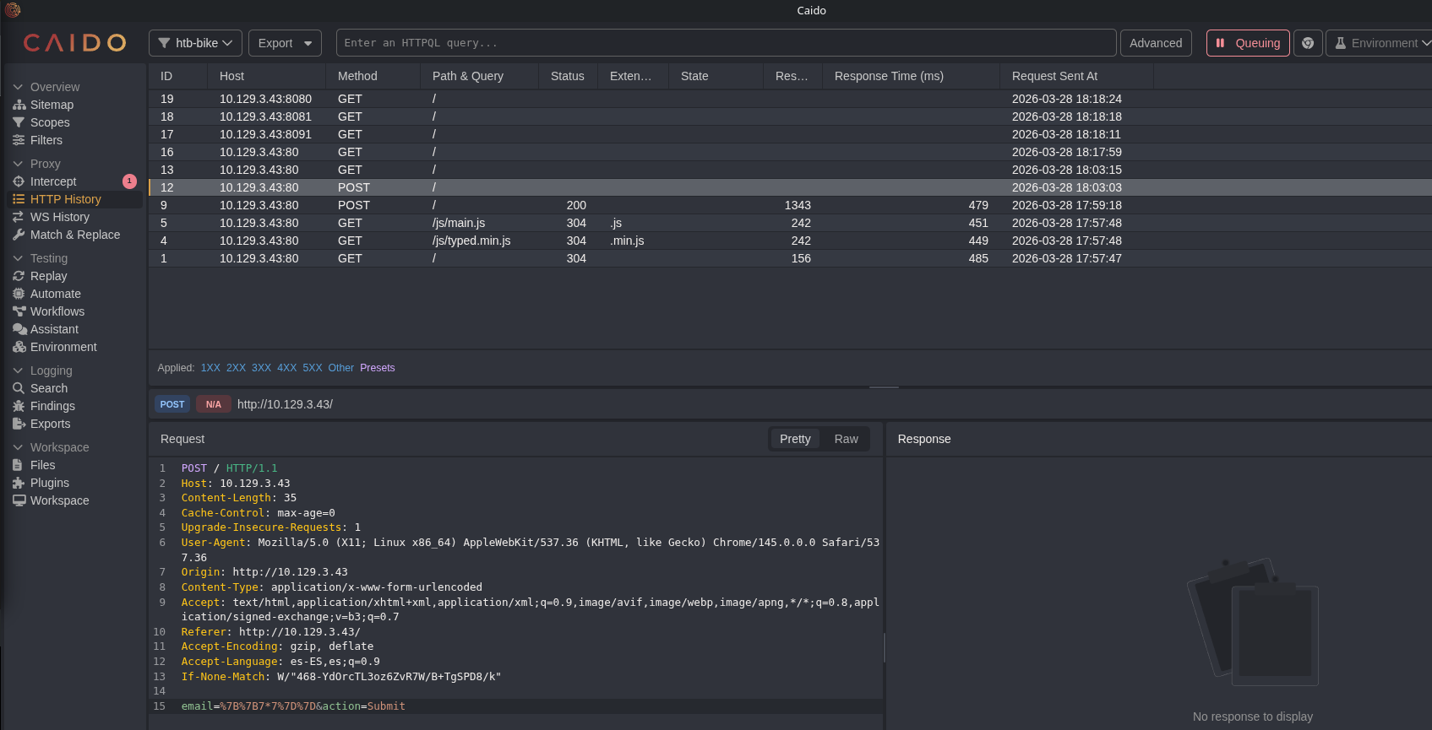The width and height of the screenshot is (1432, 730).
Task: Open the htb-bike scope filter dropdown
Action: coord(195,43)
